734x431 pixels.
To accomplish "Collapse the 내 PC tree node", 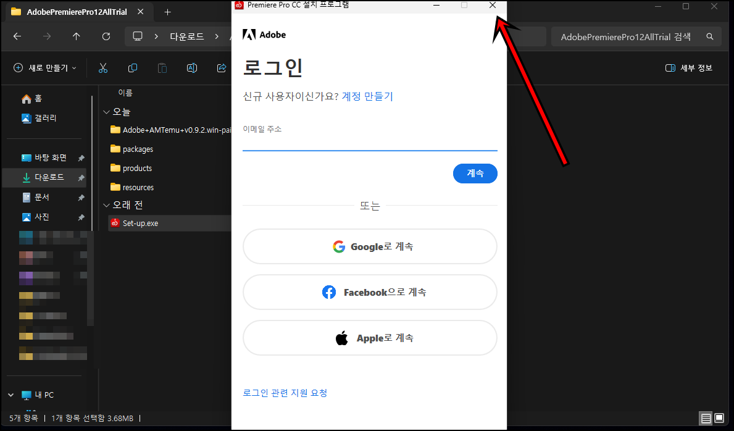I will coord(10,395).
